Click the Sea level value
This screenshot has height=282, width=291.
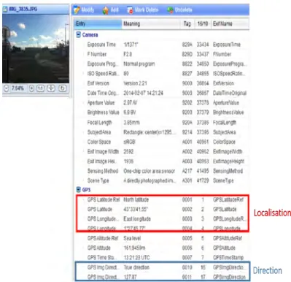132,238
